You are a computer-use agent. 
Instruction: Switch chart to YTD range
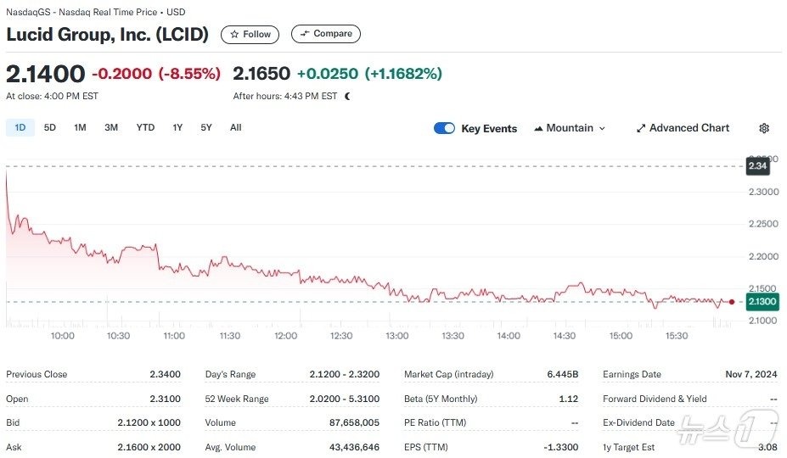click(145, 127)
